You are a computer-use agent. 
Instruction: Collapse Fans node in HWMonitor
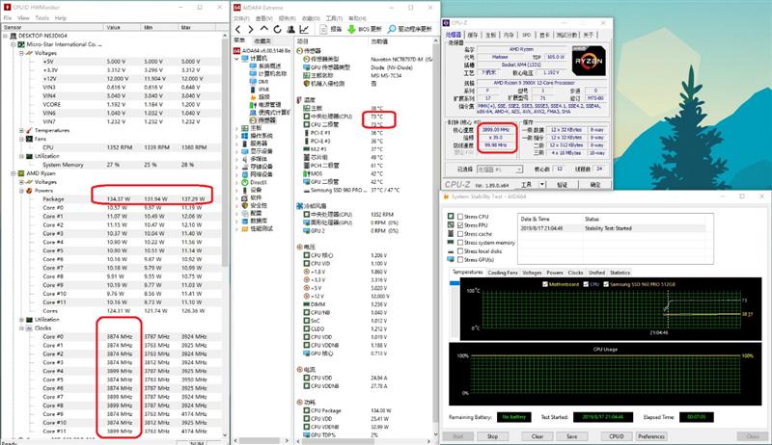click(x=21, y=139)
